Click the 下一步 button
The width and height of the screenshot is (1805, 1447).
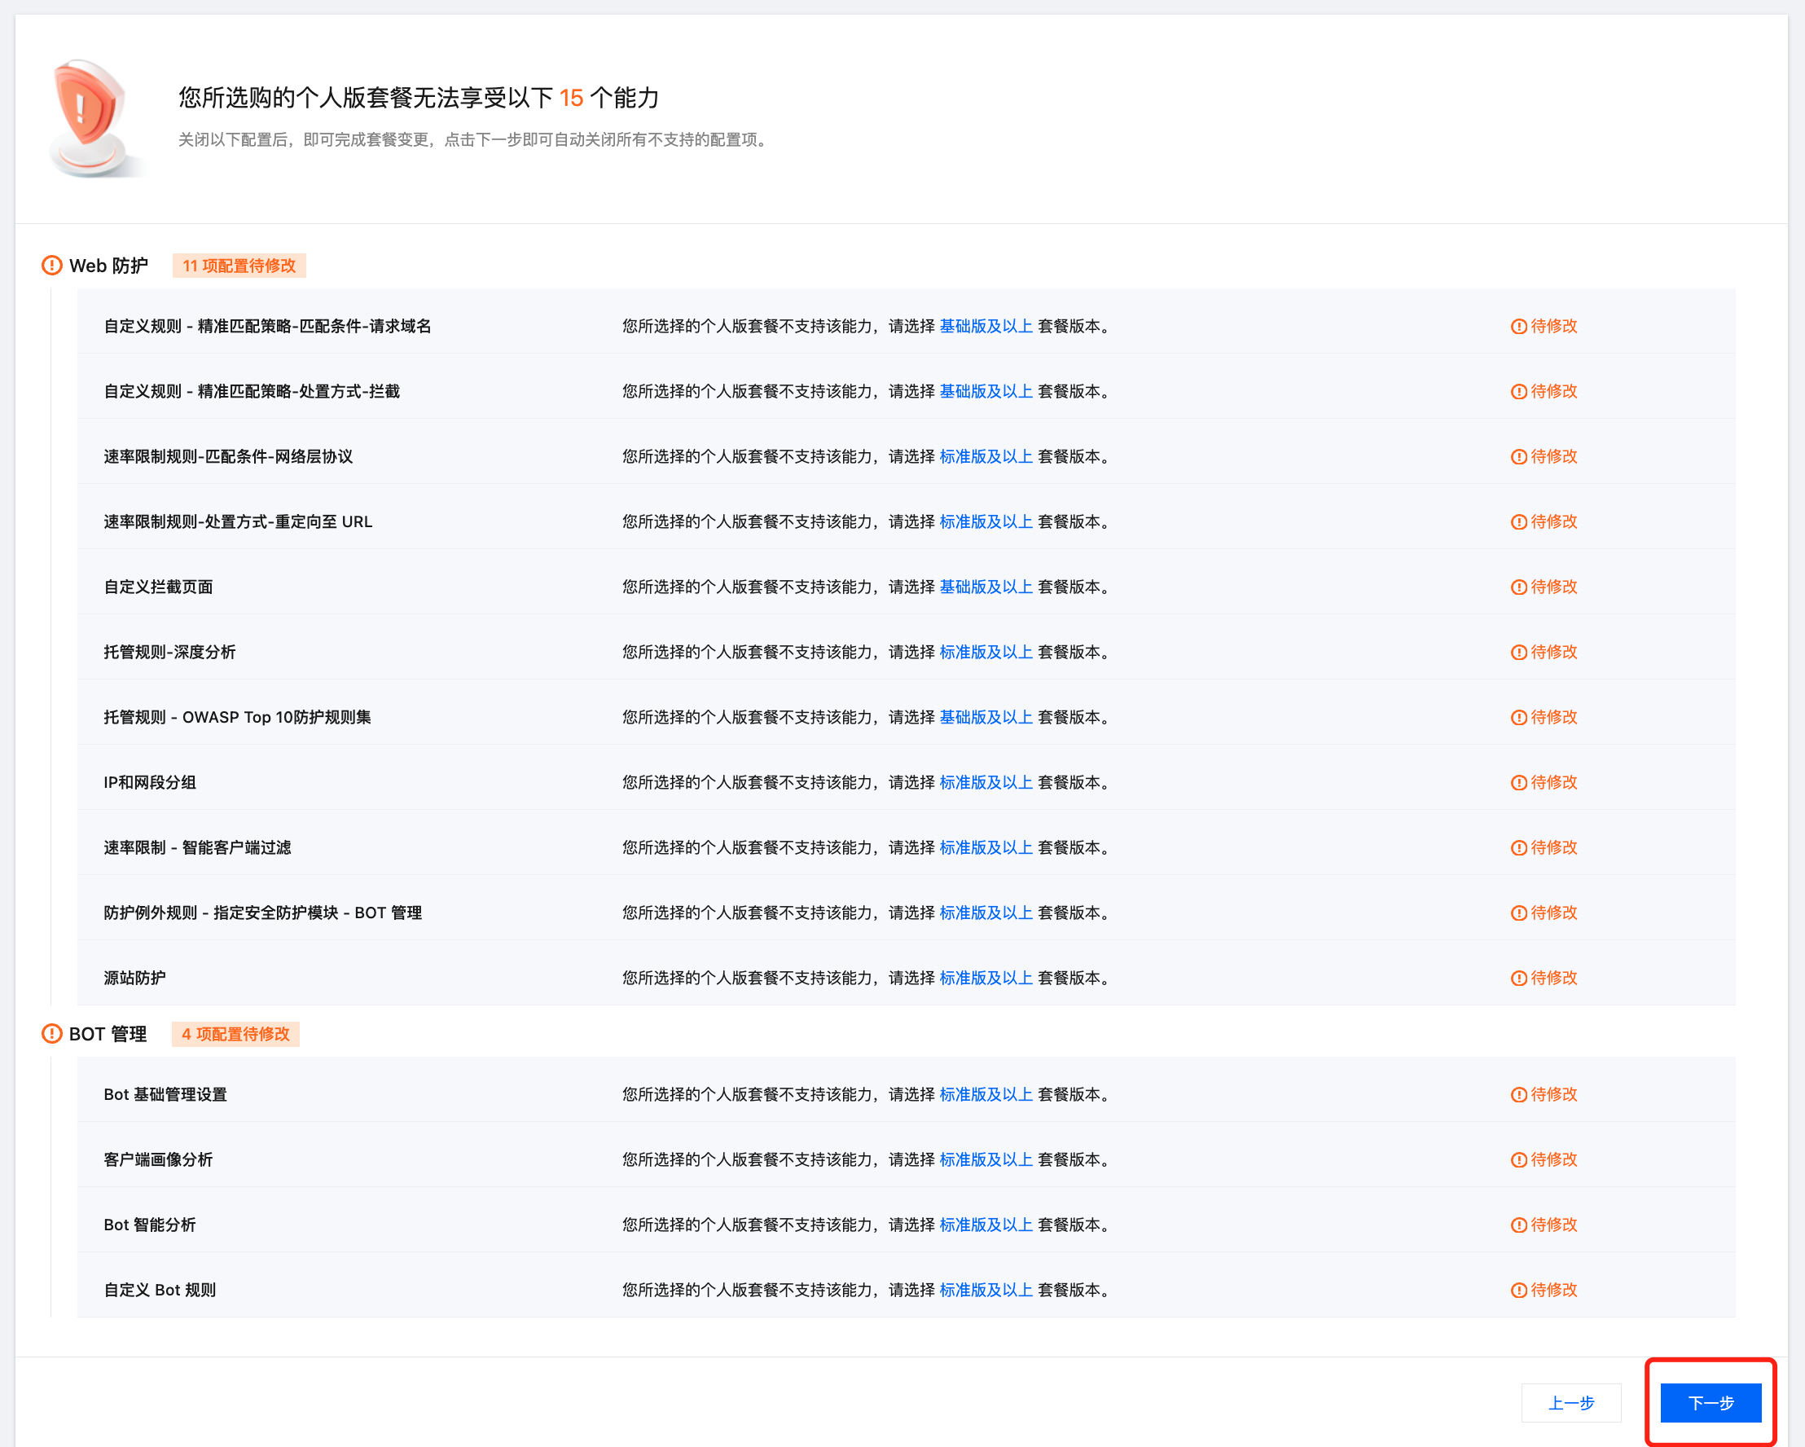pyautogui.click(x=1710, y=1403)
